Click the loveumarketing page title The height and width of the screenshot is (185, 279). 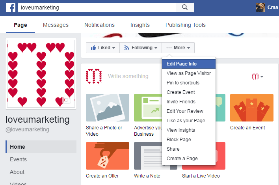tap(37, 119)
